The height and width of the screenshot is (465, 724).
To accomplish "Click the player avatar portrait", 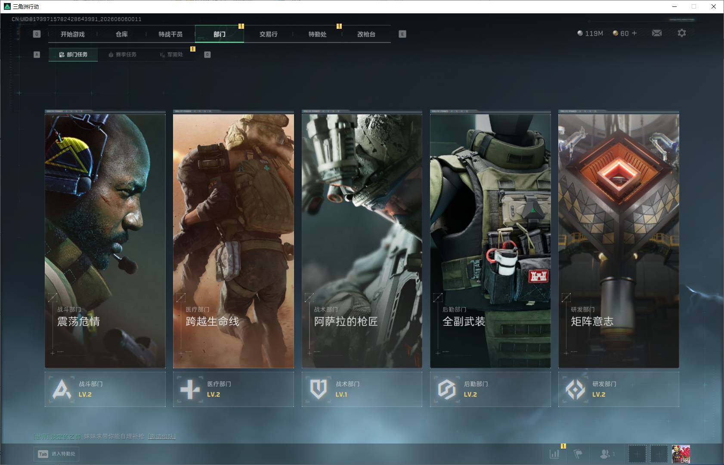I will (681, 454).
